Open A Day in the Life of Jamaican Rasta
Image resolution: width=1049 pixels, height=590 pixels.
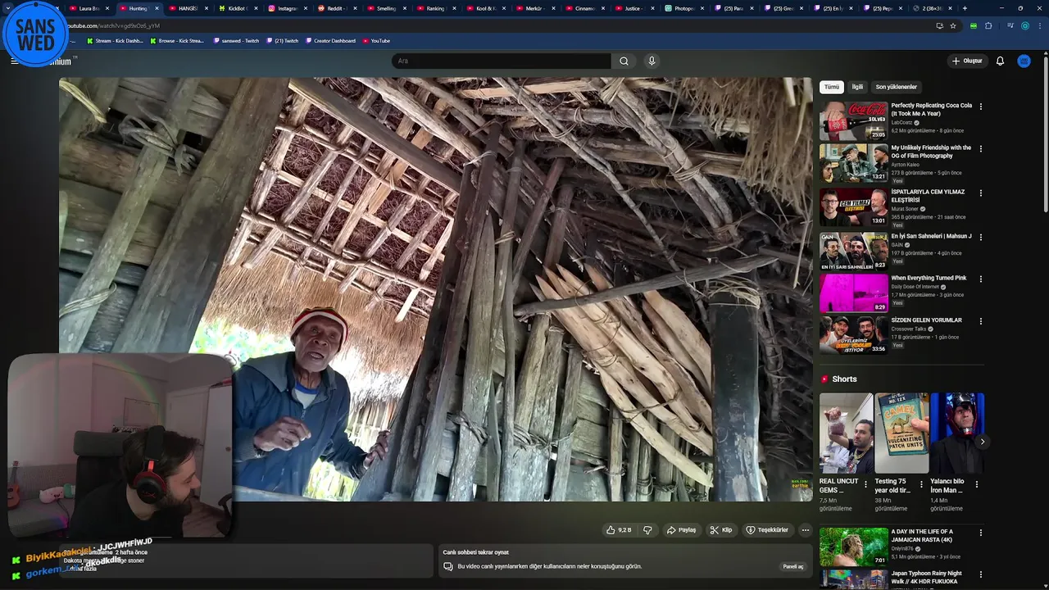(853, 546)
